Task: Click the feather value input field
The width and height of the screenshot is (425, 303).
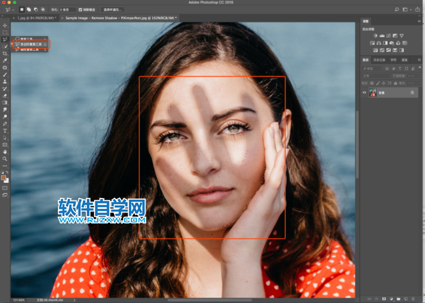Action: point(68,10)
